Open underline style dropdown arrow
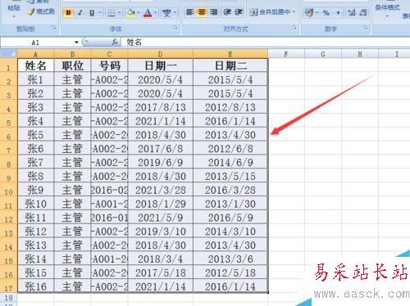This screenshot has height=306, width=410. click(100, 12)
